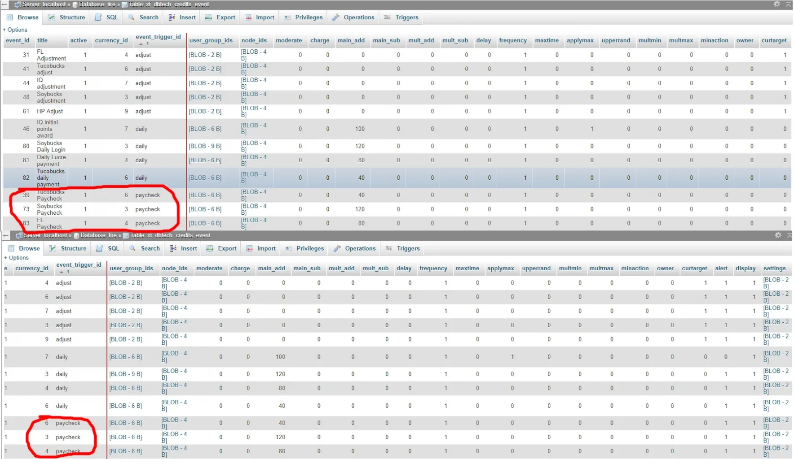Click Insert icon in bottom panel
This screenshot has height=459, width=794.
(x=173, y=248)
